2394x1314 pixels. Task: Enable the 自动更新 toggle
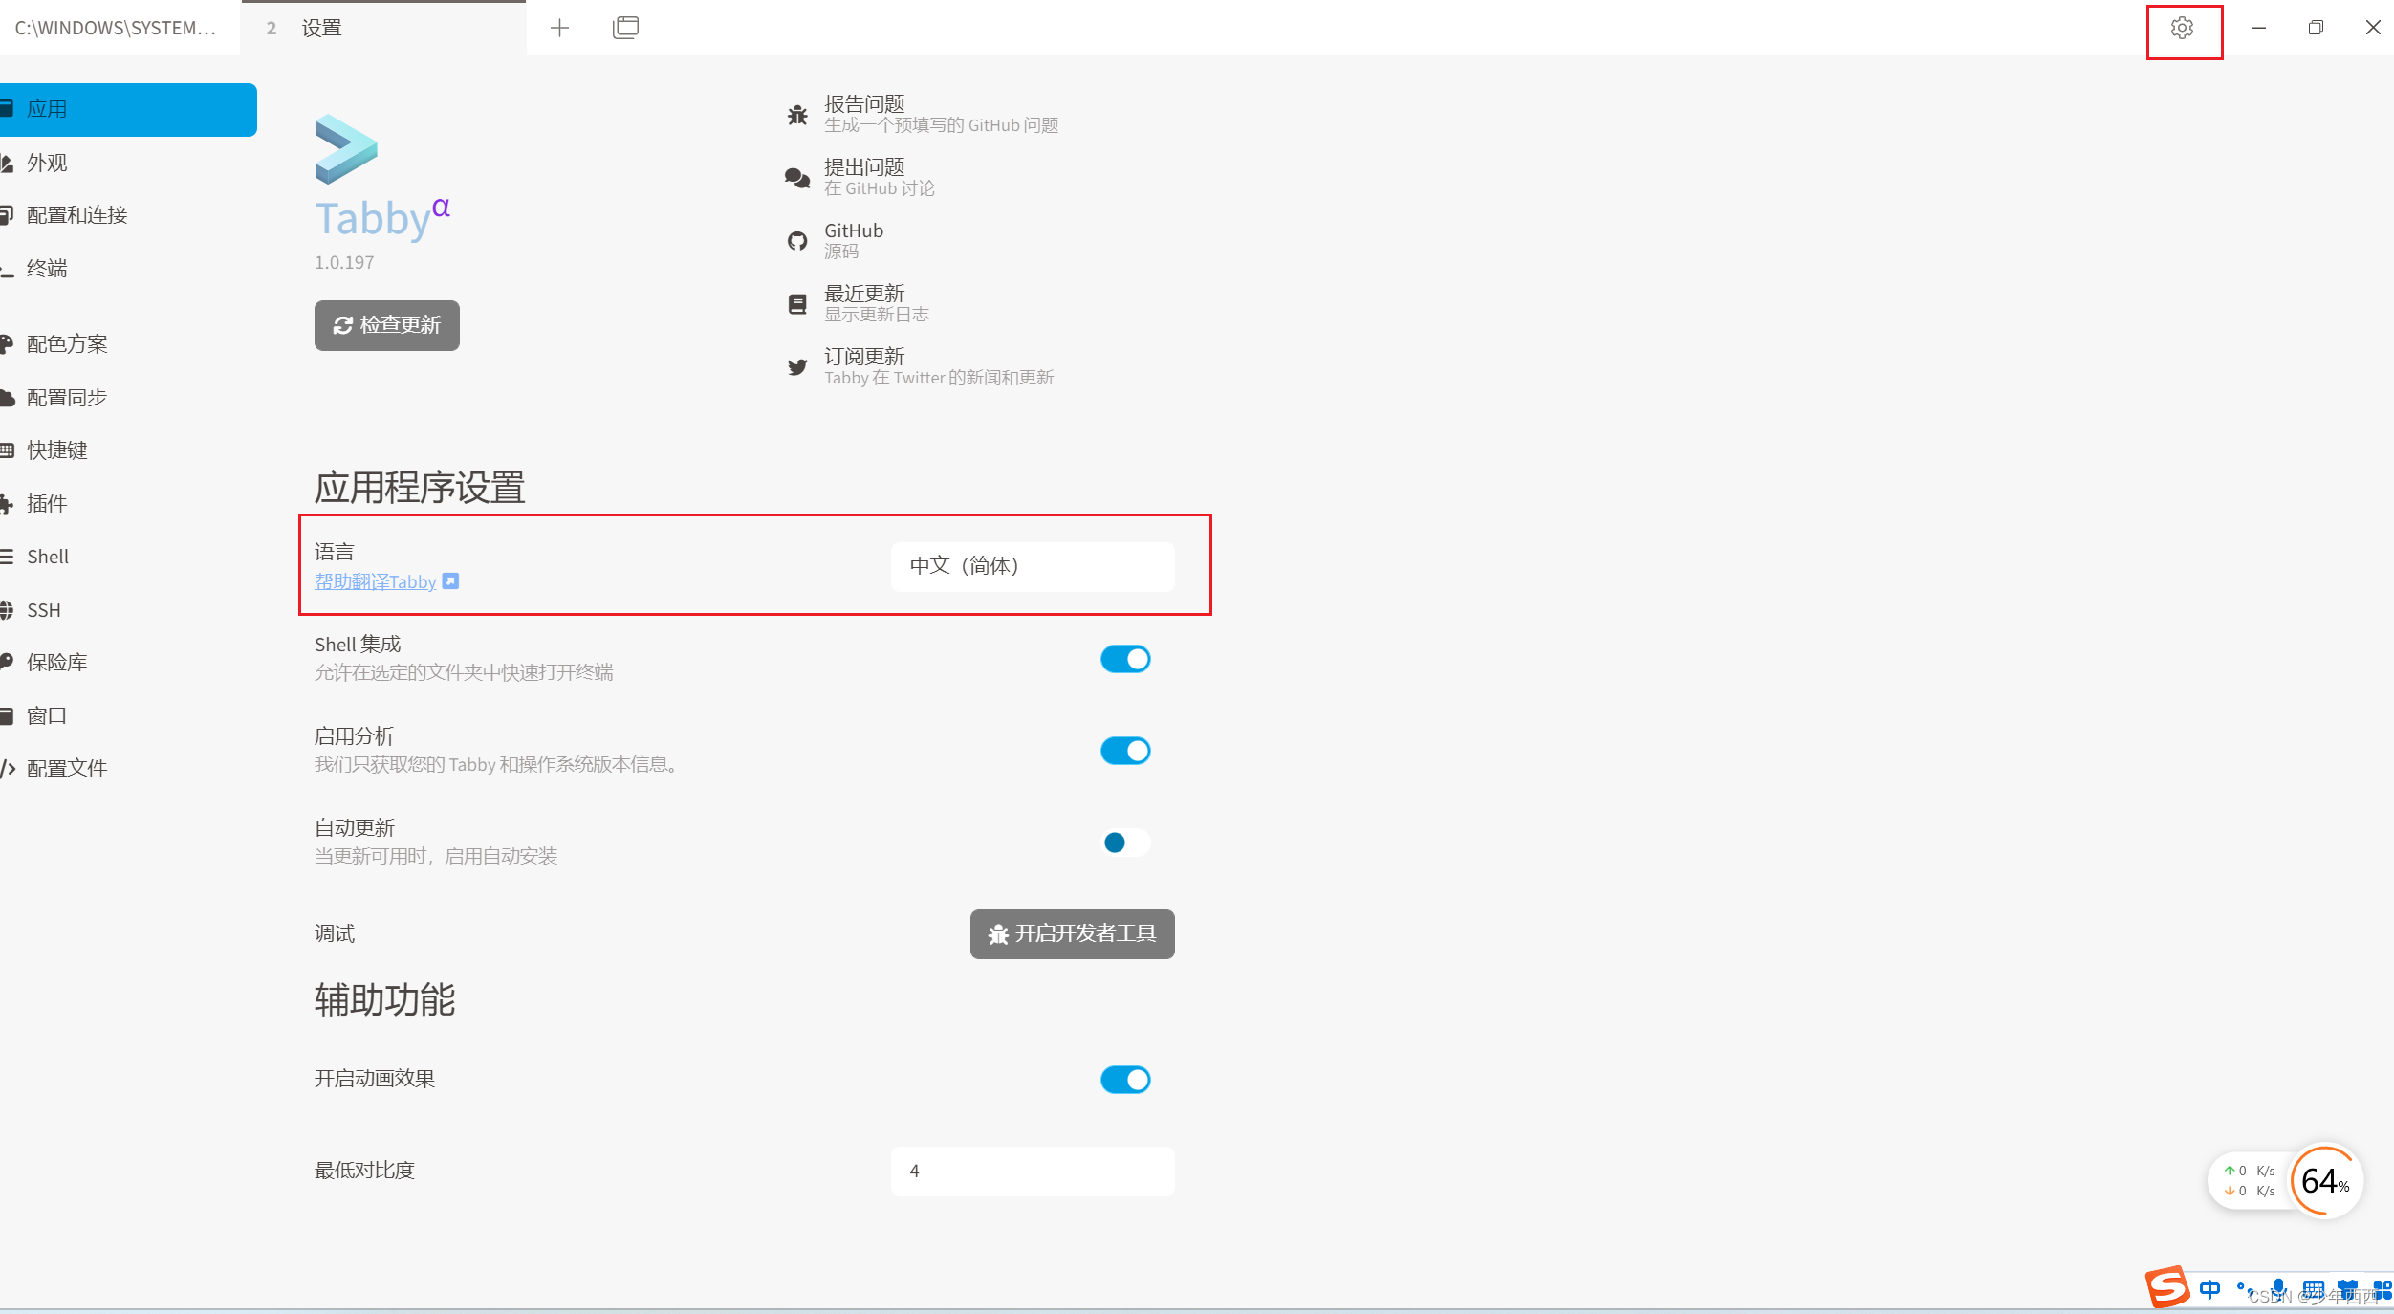pyautogui.click(x=1125, y=843)
